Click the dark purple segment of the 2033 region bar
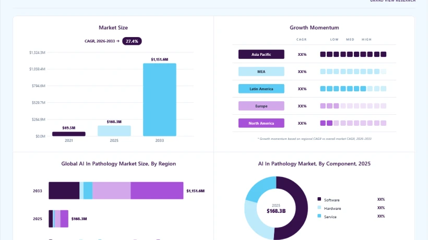This screenshot has height=240, width=428. point(64,190)
